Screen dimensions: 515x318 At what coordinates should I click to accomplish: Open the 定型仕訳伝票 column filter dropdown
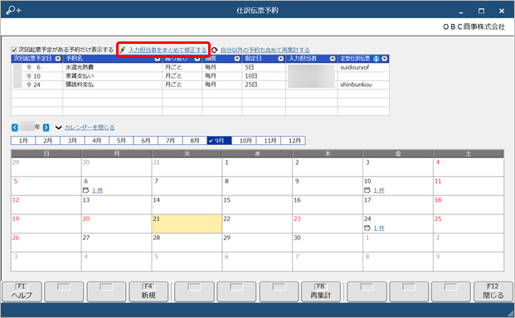[x=384, y=59]
